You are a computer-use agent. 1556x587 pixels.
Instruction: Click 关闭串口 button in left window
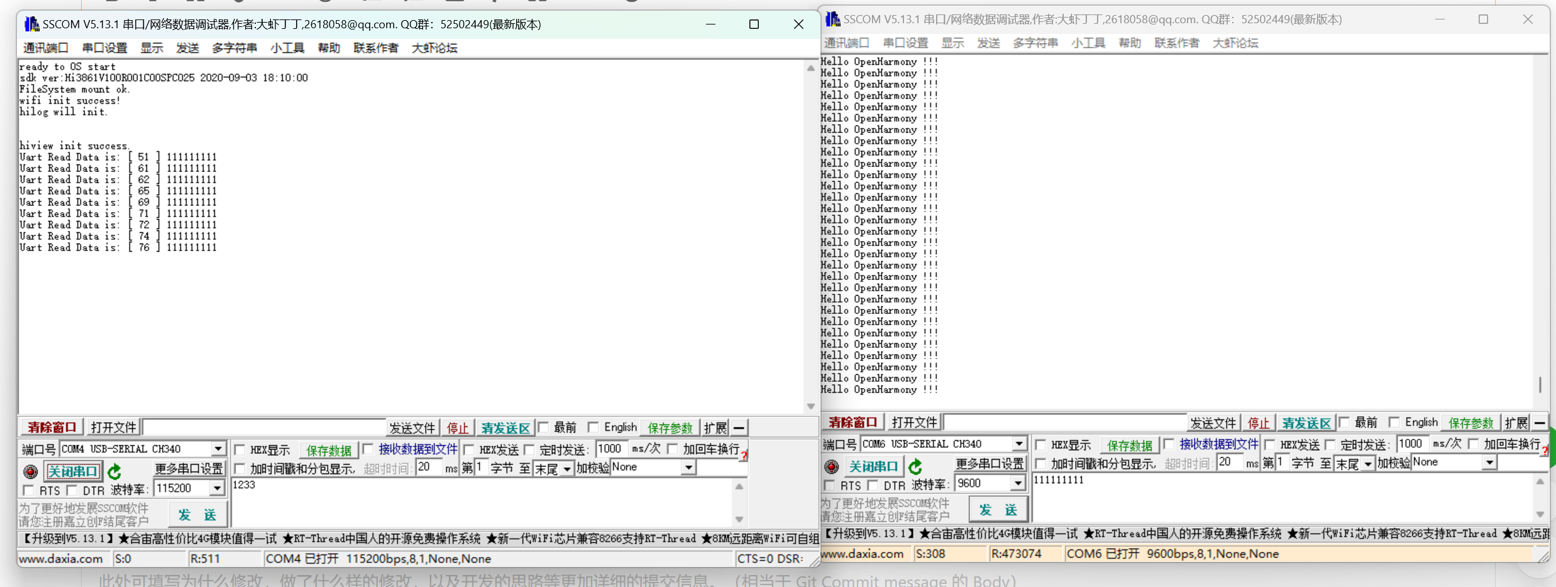tap(73, 471)
